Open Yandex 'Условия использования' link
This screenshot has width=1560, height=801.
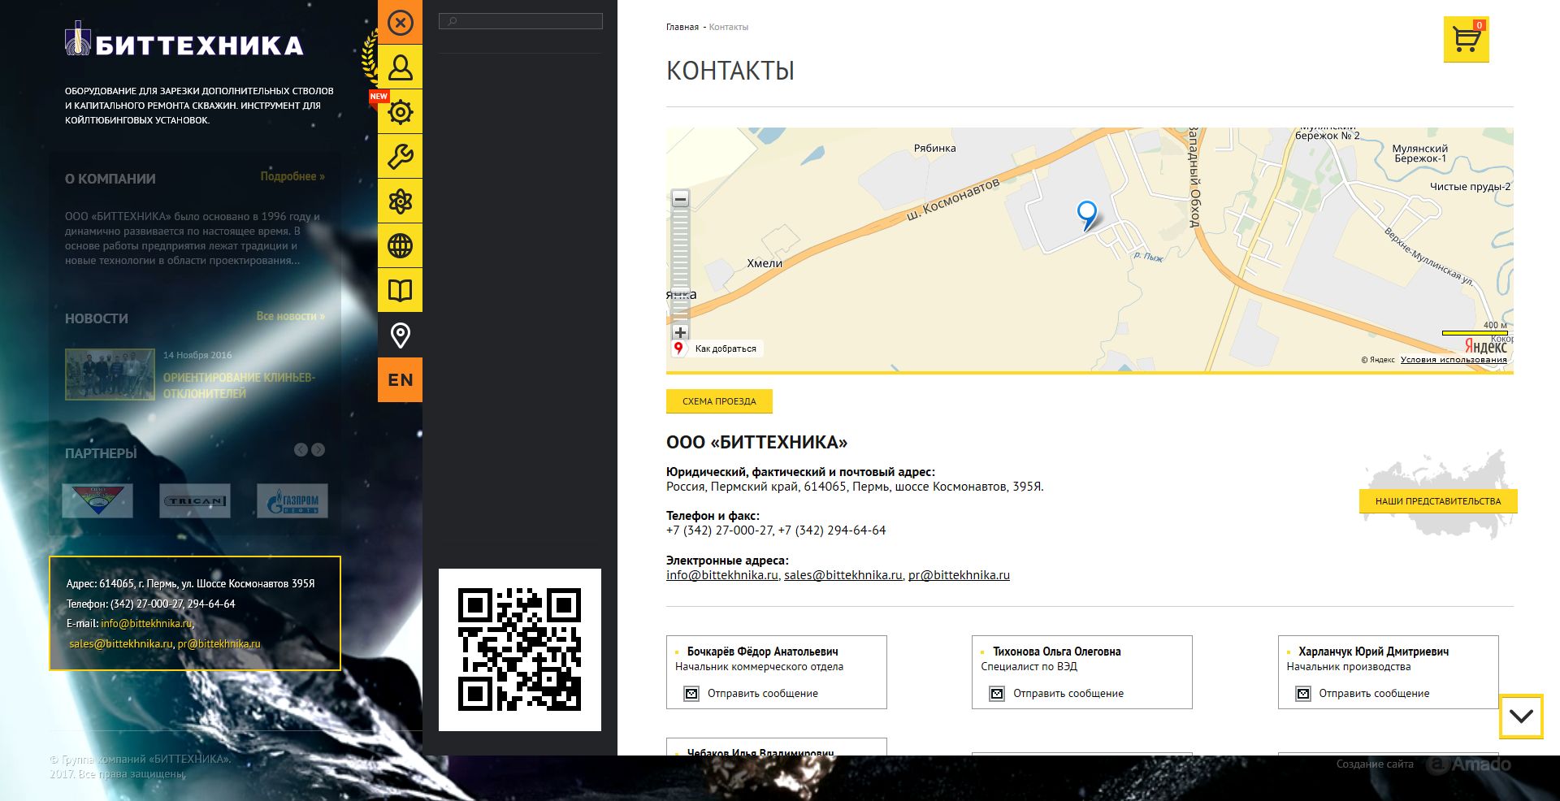pos(1454,359)
